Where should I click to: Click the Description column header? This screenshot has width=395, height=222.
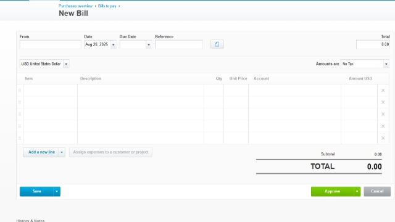tap(91, 78)
